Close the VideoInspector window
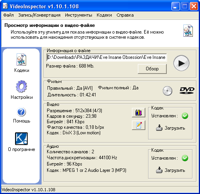This screenshot has height=194, width=200. click(194, 6)
